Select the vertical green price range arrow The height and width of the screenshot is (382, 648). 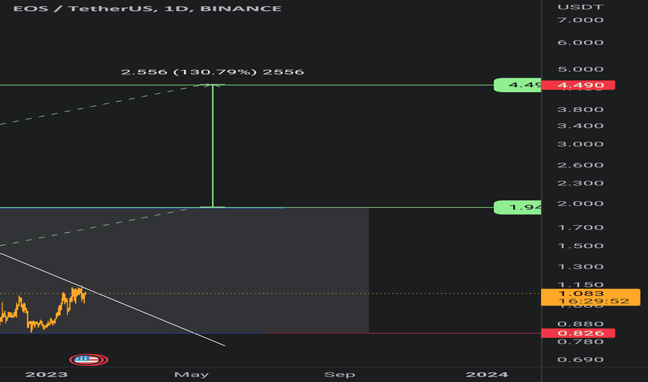click(x=213, y=146)
